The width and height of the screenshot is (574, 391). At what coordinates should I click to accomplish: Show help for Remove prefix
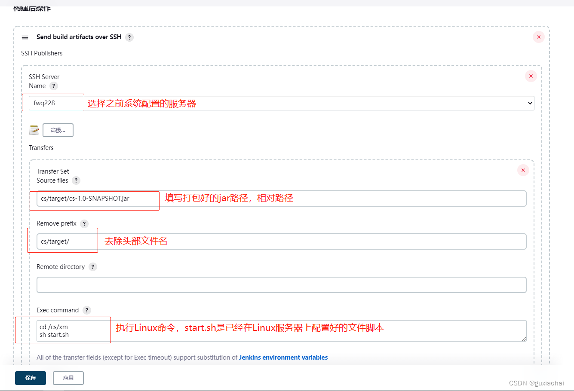(x=84, y=223)
